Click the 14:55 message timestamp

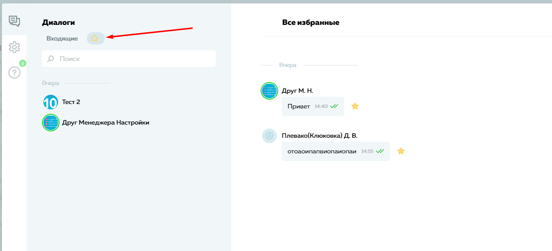367,151
